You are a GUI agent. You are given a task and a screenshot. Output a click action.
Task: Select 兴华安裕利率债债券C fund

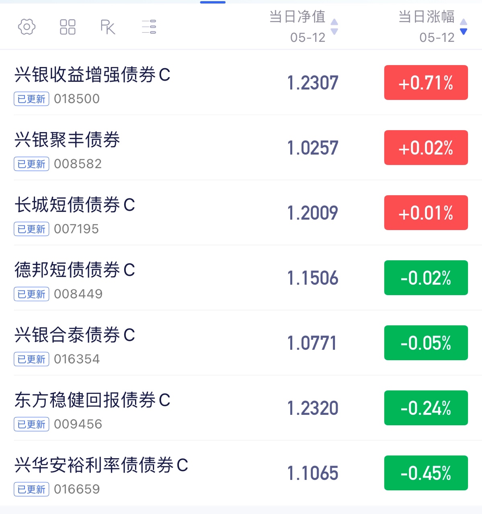click(x=241, y=473)
